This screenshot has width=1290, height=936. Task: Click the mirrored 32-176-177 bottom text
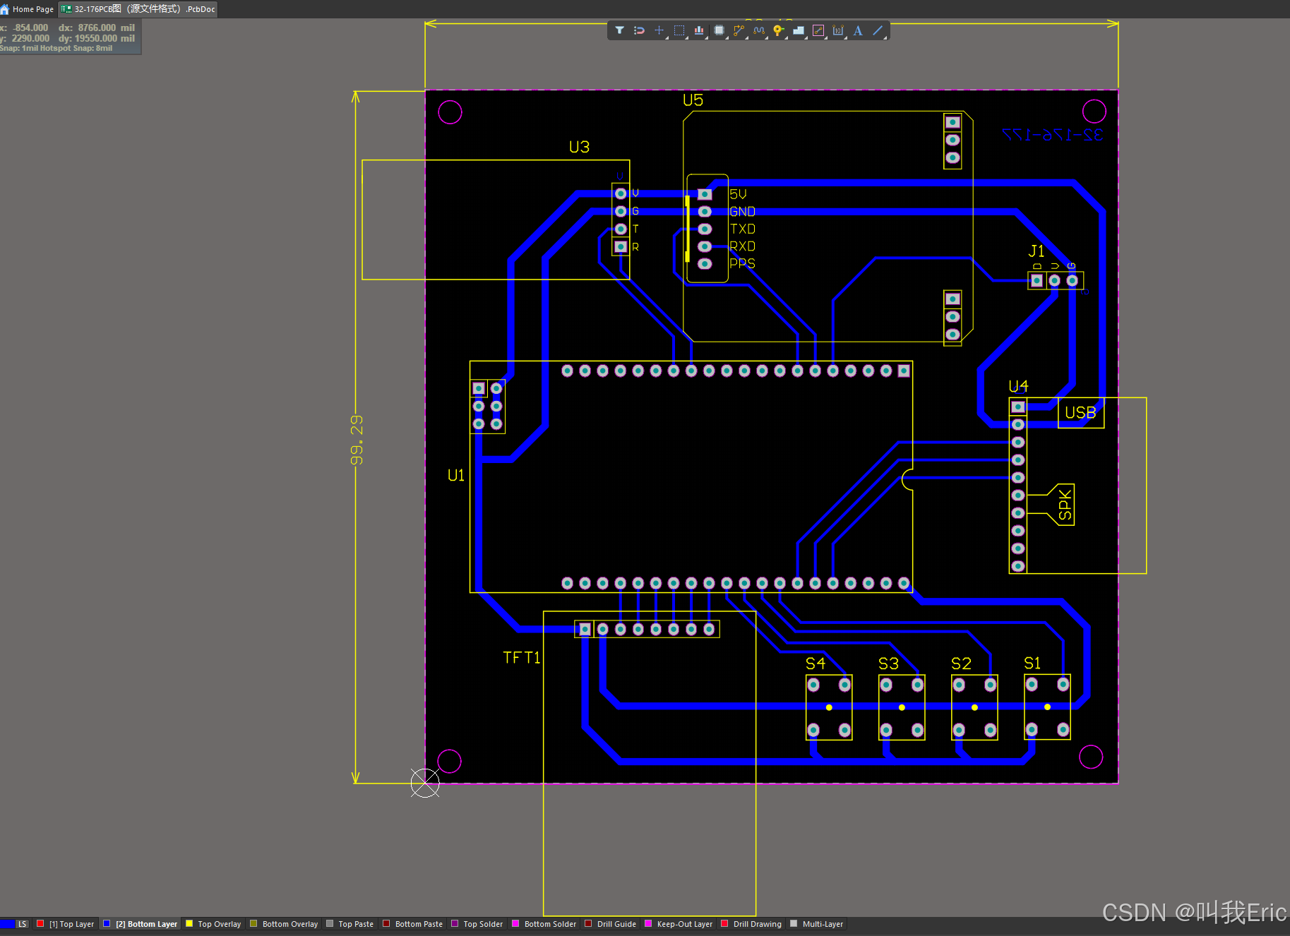point(1053,135)
